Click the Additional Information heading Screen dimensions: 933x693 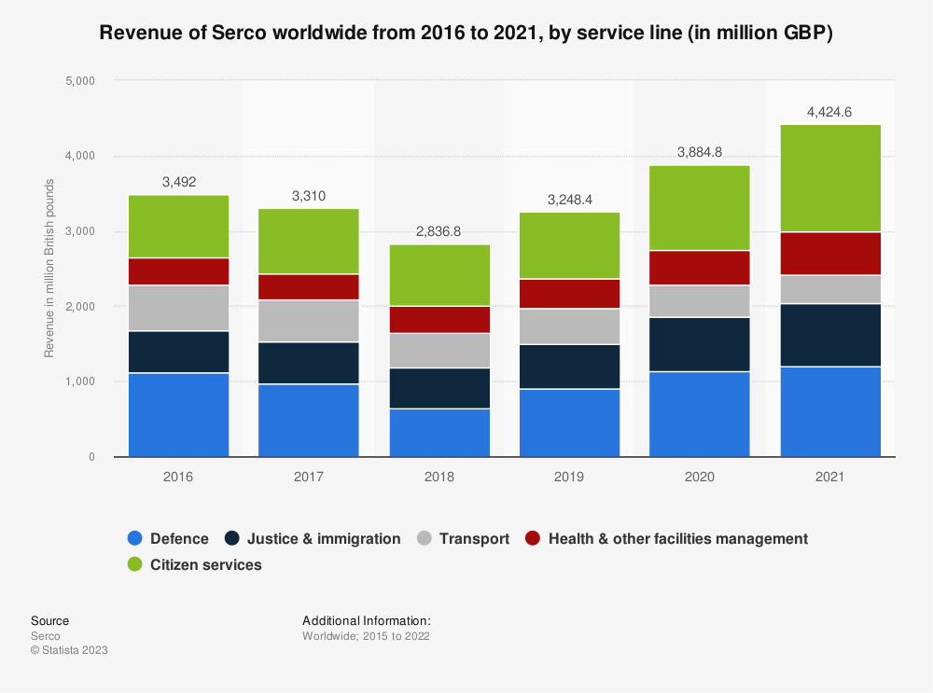(x=366, y=620)
